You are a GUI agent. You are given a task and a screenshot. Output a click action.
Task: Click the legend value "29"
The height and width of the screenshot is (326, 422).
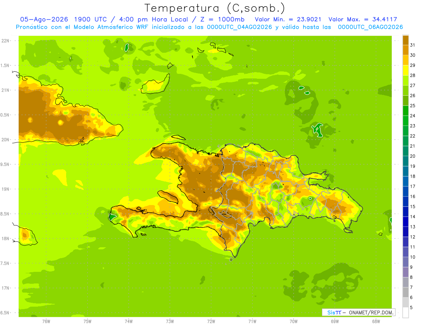413,65
